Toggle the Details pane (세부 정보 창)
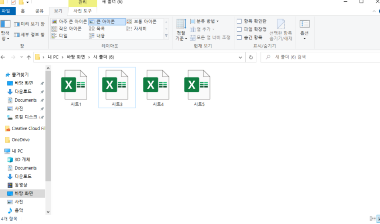 pyautogui.click(x=29, y=35)
